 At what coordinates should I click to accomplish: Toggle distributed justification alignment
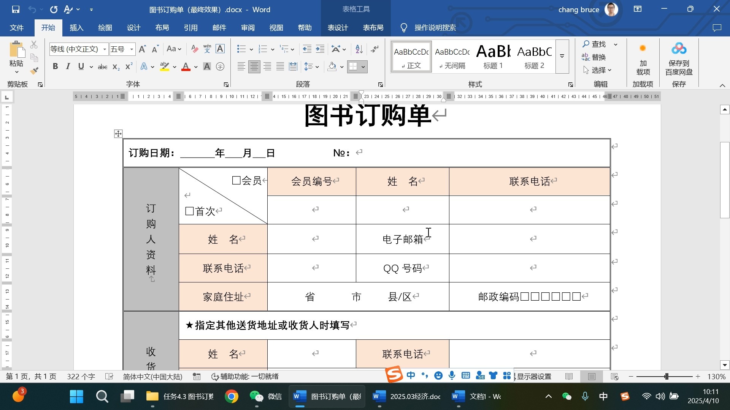[x=293, y=66]
